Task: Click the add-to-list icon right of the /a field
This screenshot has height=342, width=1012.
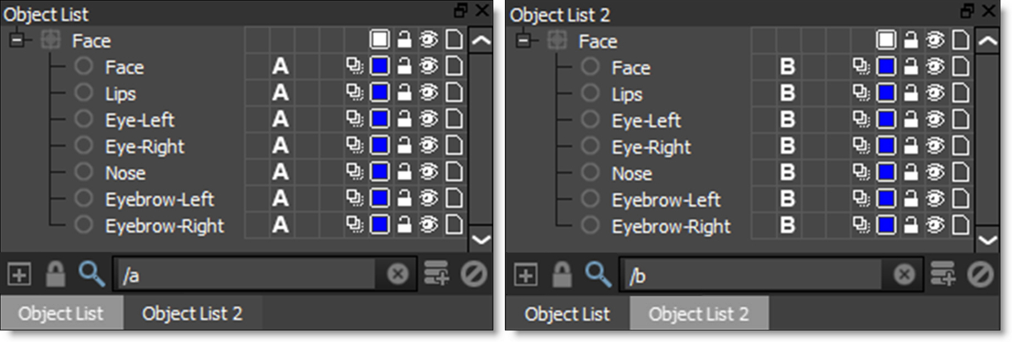Action: tap(437, 274)
